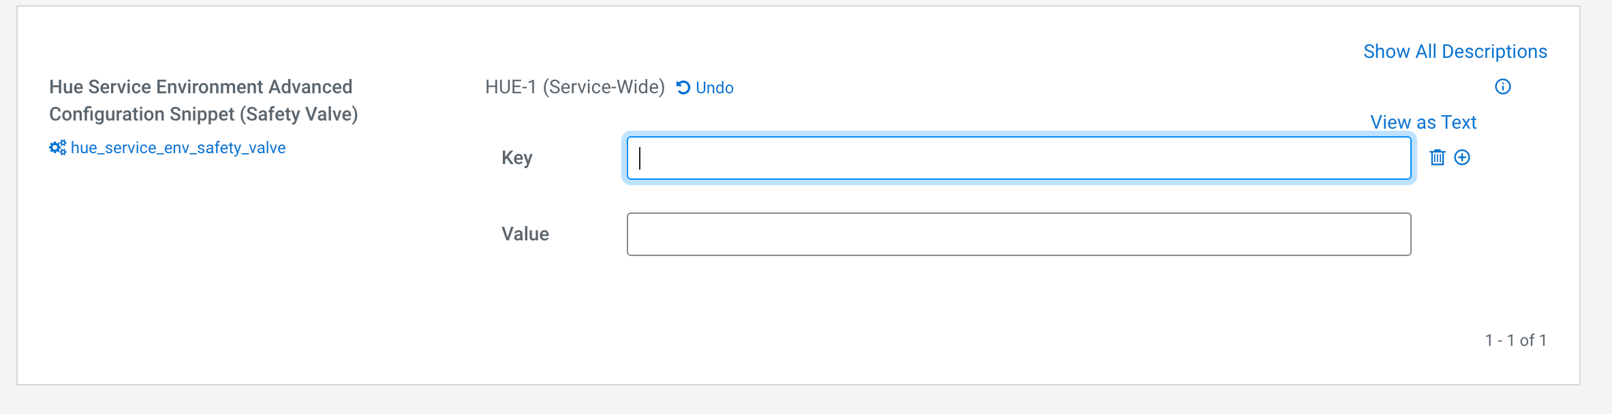Click the Configuration Snippet (Safety Valve) text
Image resolution: width=1612 pixels, height=414 pixels.
[x=203, y=114]
